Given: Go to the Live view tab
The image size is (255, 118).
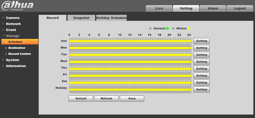Looking at the screenshot, I should tap(159, 8).
